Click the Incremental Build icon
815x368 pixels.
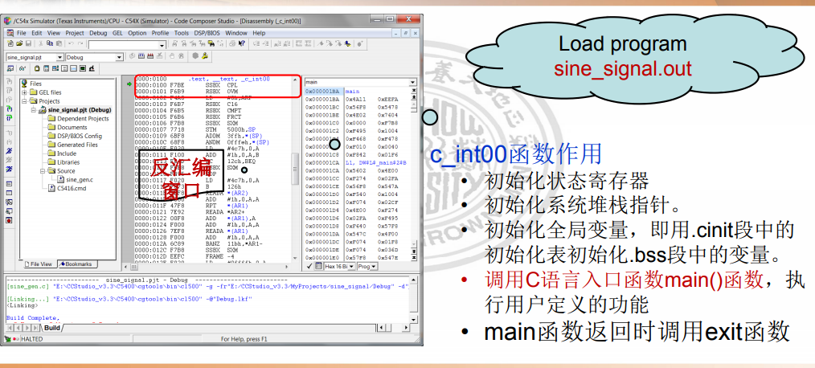141,56
